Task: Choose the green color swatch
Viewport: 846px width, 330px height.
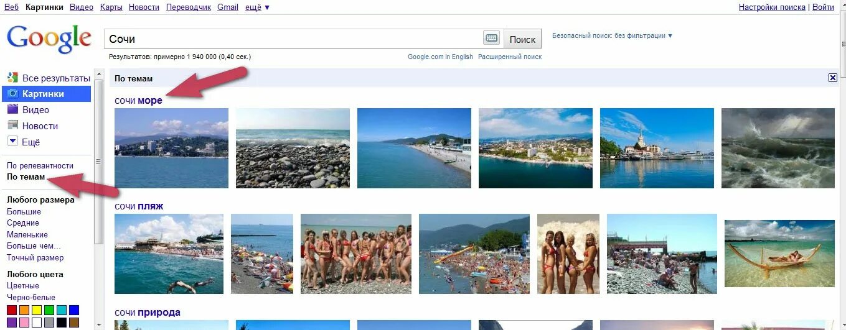Action: [49, 310]
